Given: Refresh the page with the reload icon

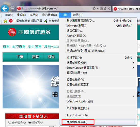Looking at the screenshot, I should (105, 9).
